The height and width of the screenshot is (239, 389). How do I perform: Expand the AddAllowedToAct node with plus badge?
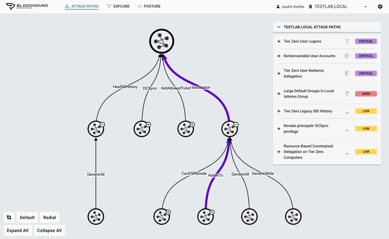tap(192, 124)
